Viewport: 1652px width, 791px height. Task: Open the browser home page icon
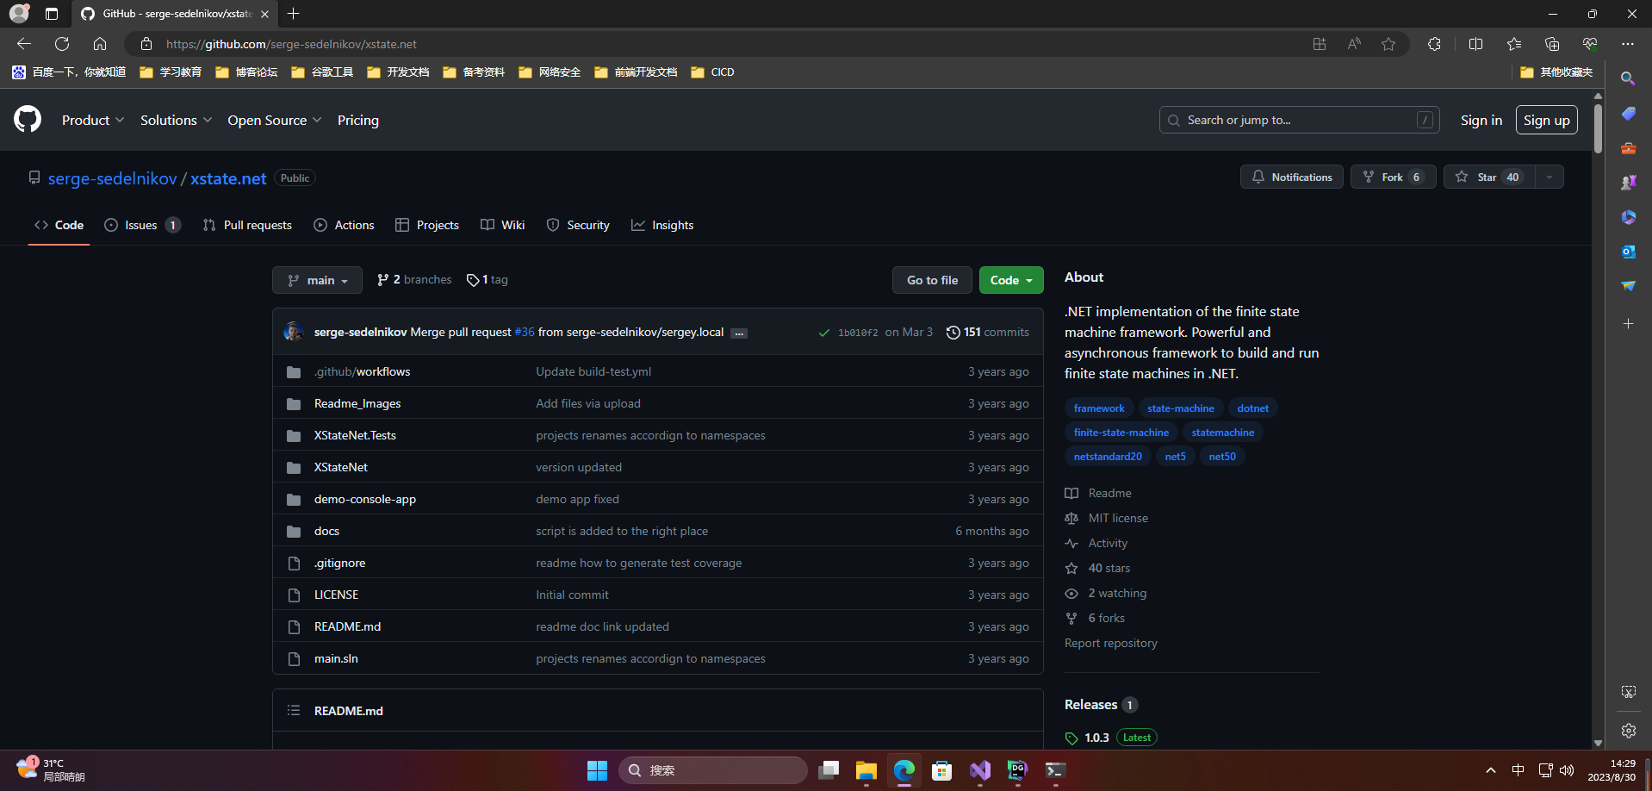click(x=100, y=44)
